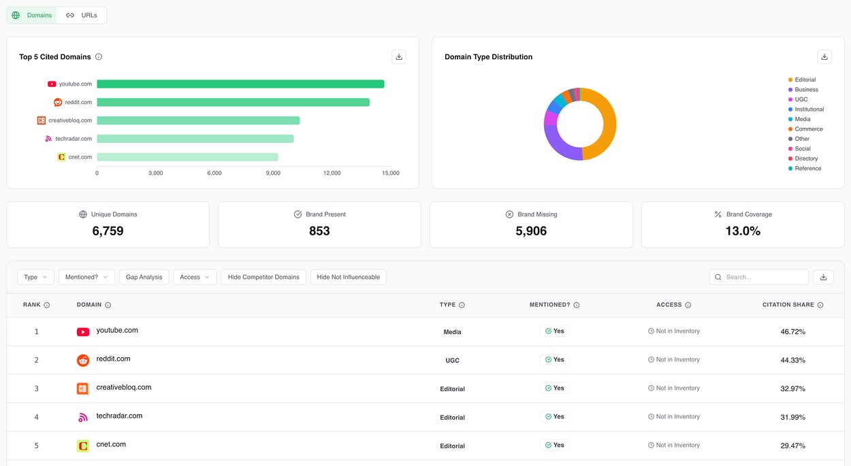Toggle Commerce legend entry
851x466 pixels.
(805, 129)
